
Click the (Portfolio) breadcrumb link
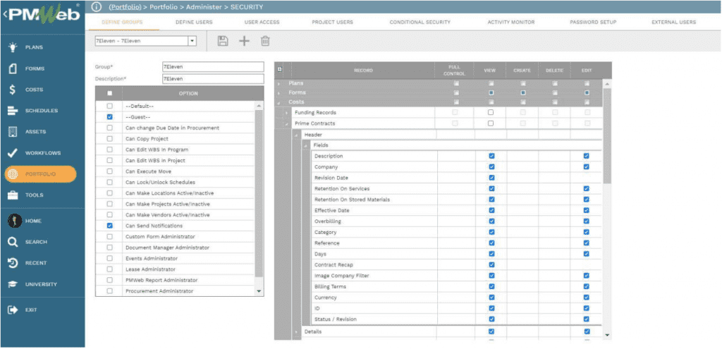(126, 7)
